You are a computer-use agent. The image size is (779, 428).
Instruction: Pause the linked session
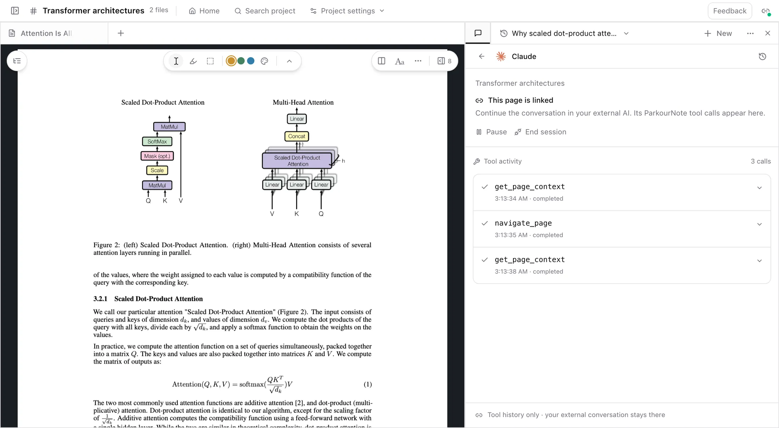click(x=491, y=132)
